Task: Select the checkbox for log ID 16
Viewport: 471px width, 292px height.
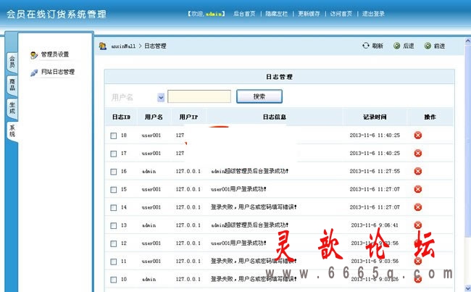Action: pos(114,172)
